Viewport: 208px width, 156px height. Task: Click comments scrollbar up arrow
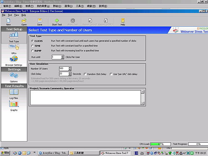tap(143, 92)
